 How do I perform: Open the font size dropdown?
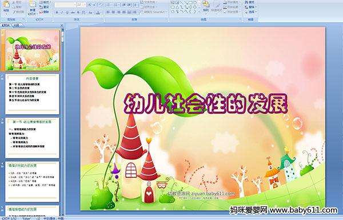point(81,5)
